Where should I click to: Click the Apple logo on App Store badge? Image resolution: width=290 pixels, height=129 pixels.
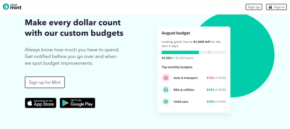click(x=30, y=103)
